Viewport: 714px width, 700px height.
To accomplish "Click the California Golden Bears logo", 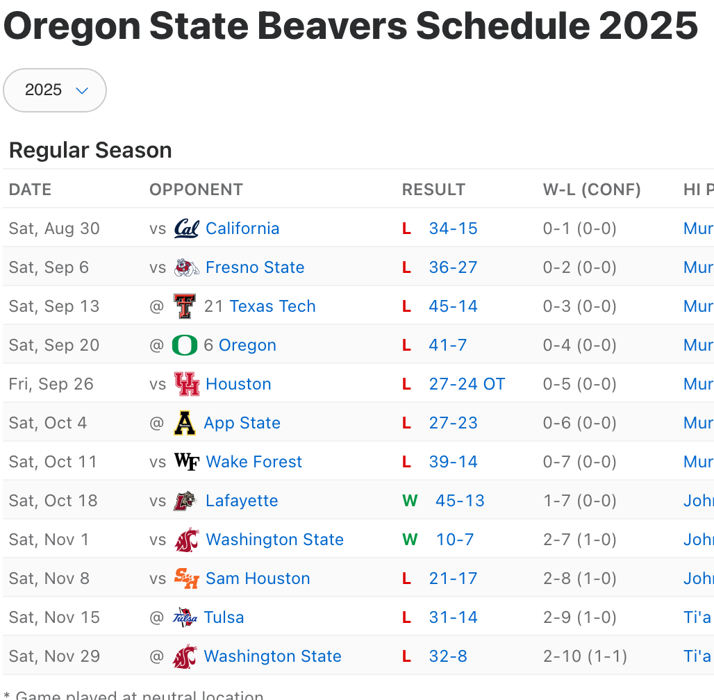I will [x=186, y=228].
